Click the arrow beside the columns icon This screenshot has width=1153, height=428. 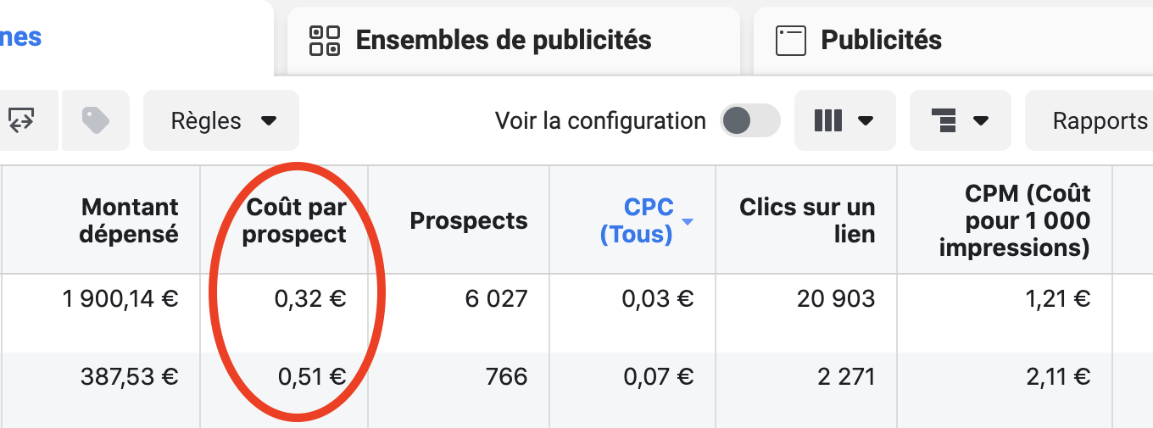(x=866, y=120)
